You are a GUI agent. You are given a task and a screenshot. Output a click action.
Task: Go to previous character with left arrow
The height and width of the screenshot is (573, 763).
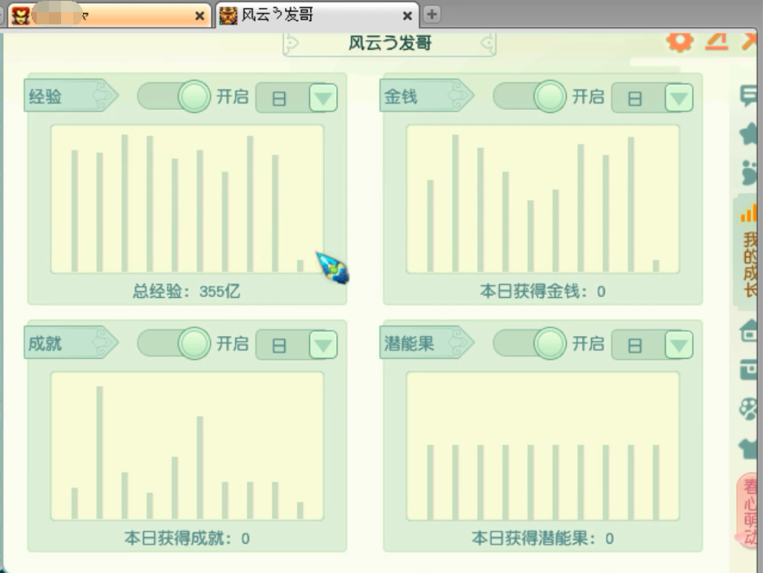click(x=291, y=44)
